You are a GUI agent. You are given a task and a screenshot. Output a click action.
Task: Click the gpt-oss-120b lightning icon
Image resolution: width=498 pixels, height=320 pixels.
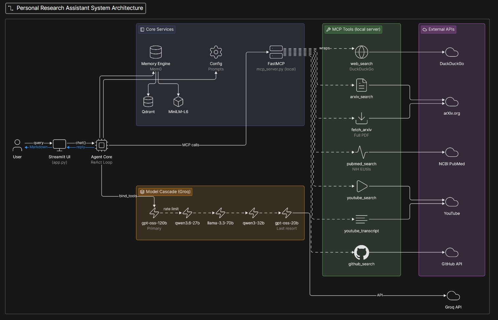pyautogui.click(x=154, y=213)
